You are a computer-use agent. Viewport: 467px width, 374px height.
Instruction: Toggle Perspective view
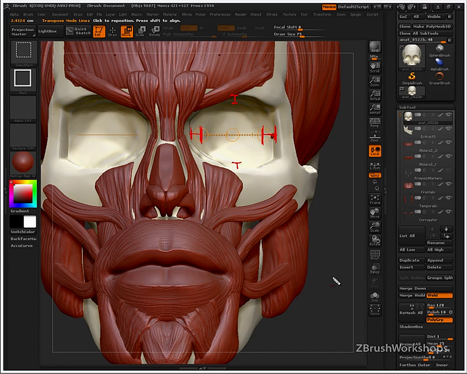click(x=375, y=123)
